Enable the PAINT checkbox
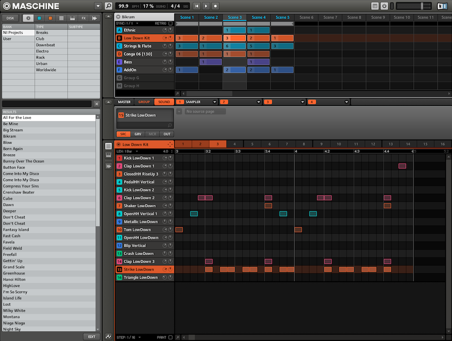 [x=170, y=337]
